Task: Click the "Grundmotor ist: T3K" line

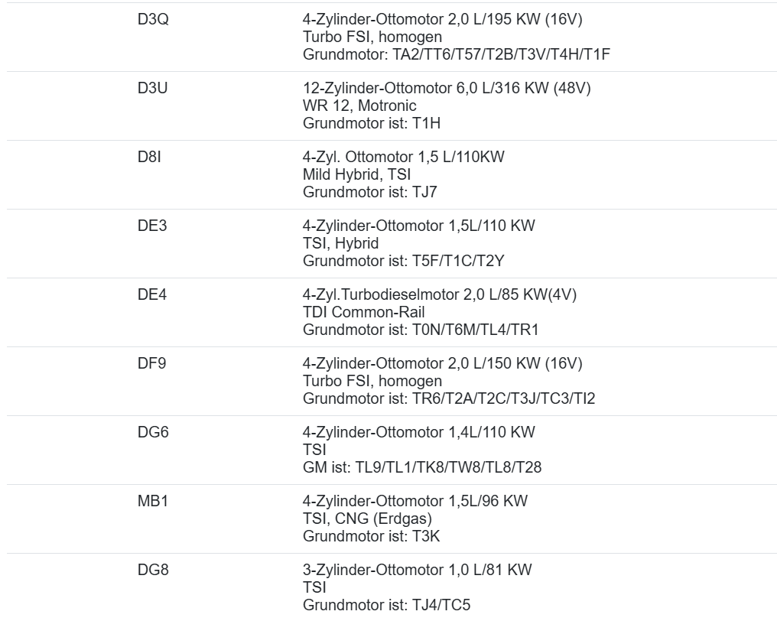Action: [x=372, y=535]
